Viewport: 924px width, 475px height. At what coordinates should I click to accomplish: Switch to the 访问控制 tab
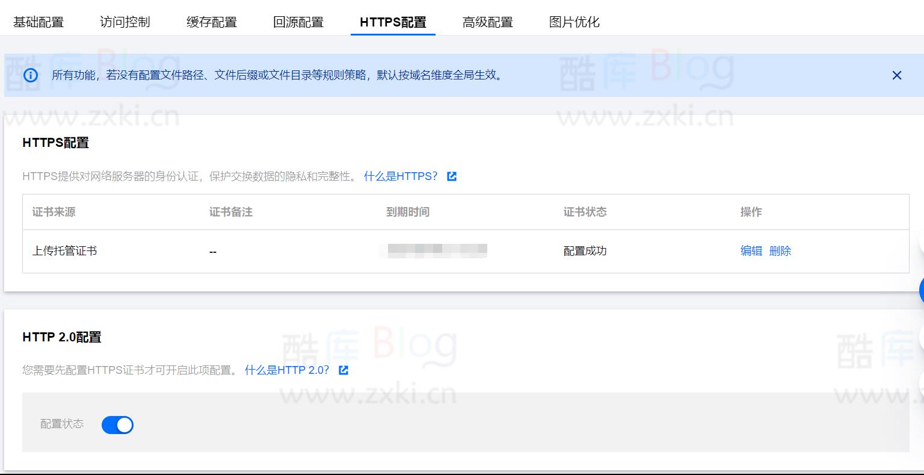pyautogui.click(x=124, y=22)
